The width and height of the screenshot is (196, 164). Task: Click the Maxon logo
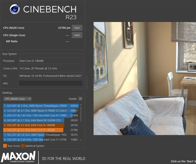[18, 157]
